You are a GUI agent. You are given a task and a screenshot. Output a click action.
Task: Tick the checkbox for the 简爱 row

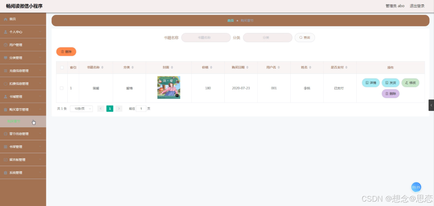(62, 88)
